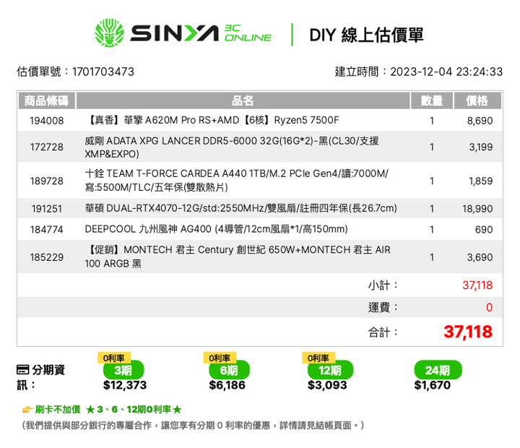This screenshot has height=448, width=520.
Task: Click product code 191251
Action: point(47,209)
